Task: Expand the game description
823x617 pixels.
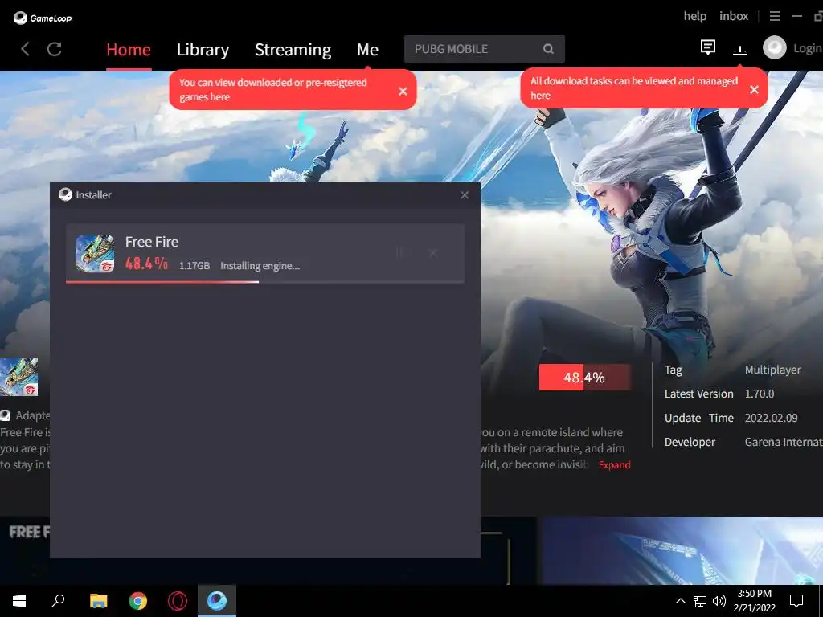Action: tap(614, 465)
